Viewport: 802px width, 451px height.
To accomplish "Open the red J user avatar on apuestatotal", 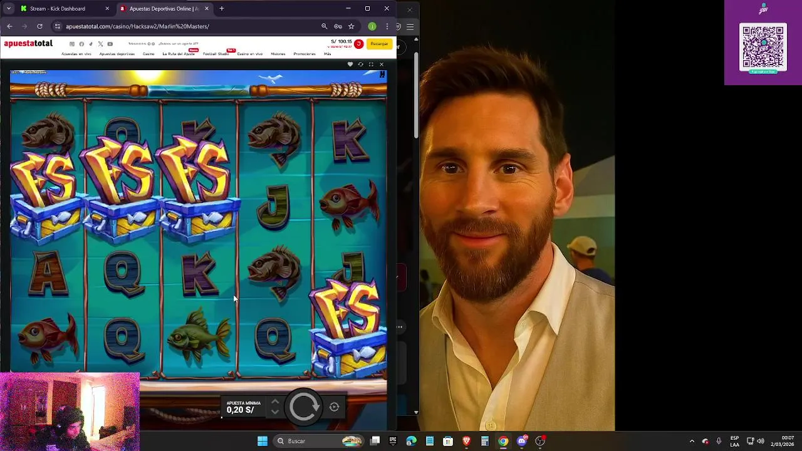I will pyautogui.click(x=358, y=44).
